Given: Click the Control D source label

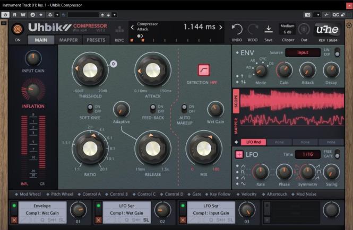Looking at the screenshot, I should click(x=174, y=194).
